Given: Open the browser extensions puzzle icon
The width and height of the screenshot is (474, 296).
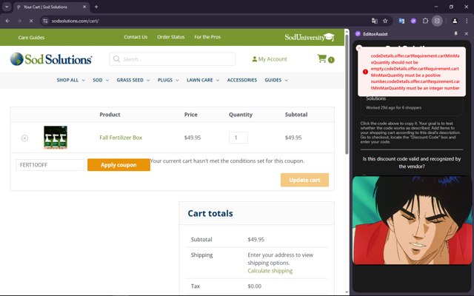Looking at the screenshot, I should (x=425, y=21).
